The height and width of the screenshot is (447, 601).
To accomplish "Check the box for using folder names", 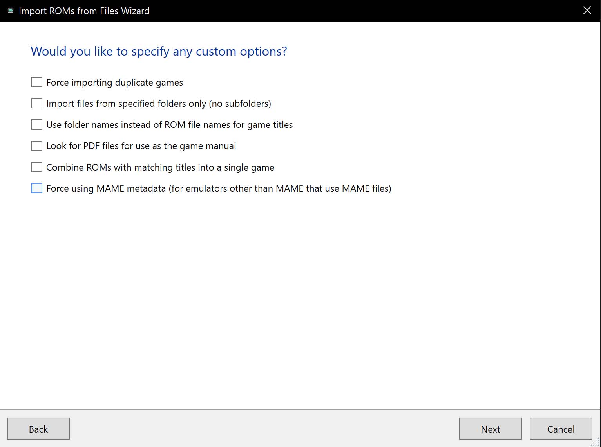I will click(x=37, y=124).
